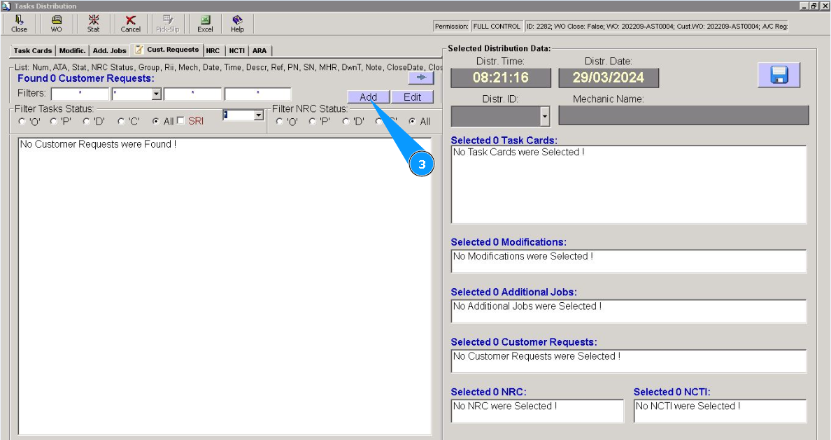
Task: Click the Close toolbar icon
Action: point(19,24)
